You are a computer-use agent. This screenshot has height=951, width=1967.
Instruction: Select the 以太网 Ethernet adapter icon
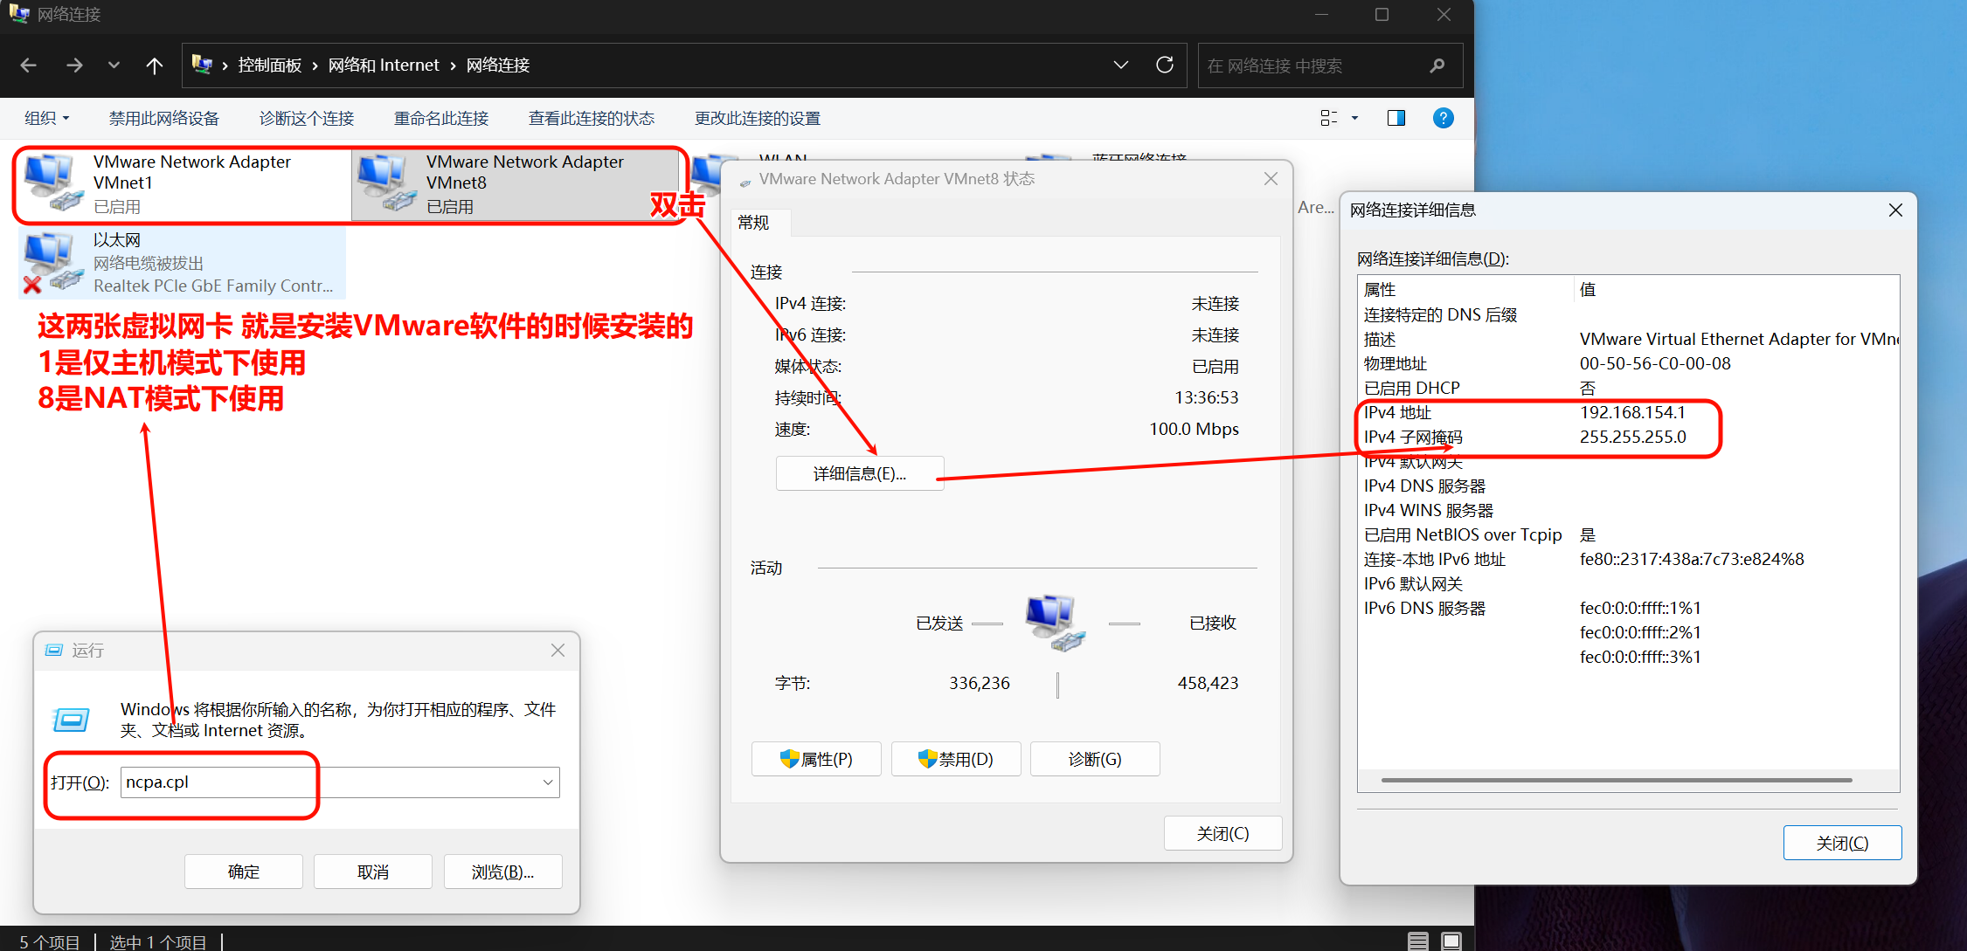51,262
